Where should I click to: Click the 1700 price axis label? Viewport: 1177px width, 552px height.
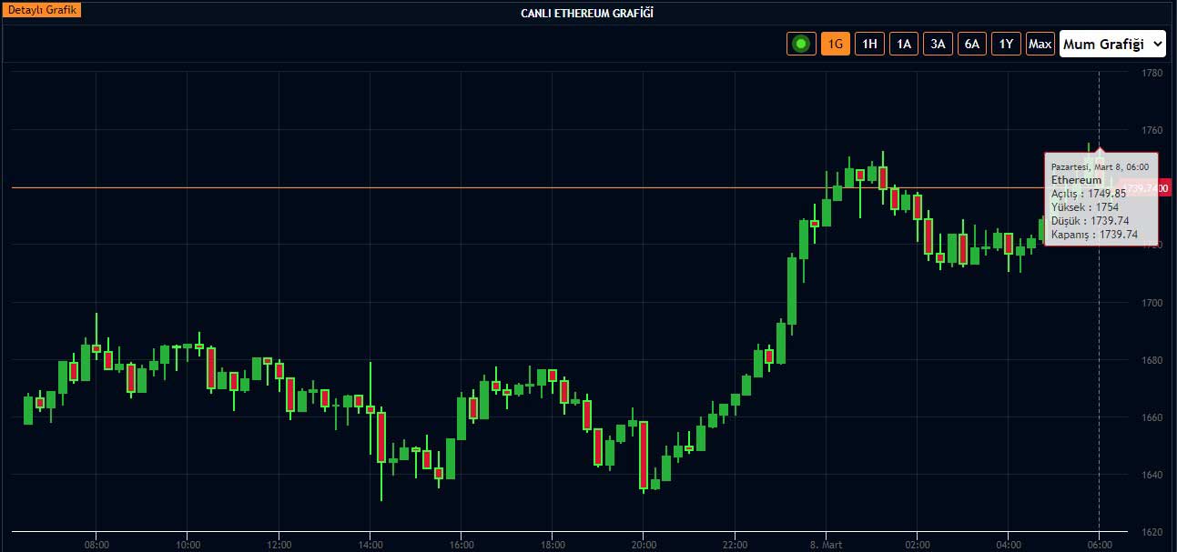pos(1152,303)
